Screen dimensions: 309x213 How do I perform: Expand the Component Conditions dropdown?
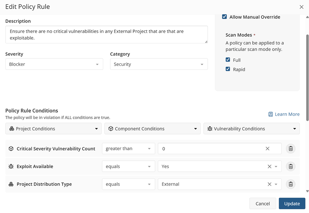[x=152, y=129]
